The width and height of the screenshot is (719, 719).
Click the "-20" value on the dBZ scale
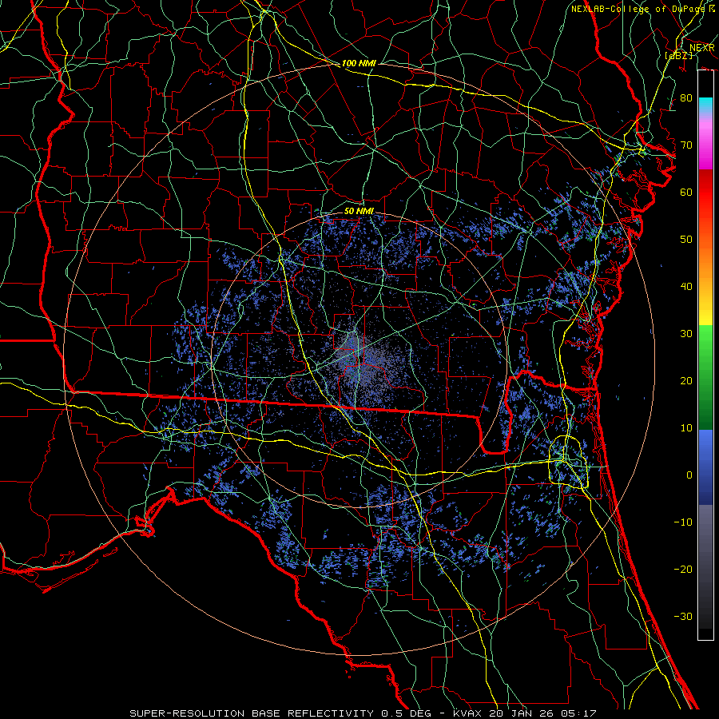(683, 569)
